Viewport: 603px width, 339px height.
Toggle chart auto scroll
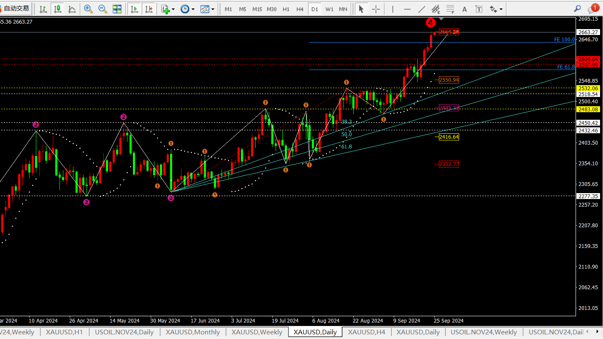click(x=134, y=8)
